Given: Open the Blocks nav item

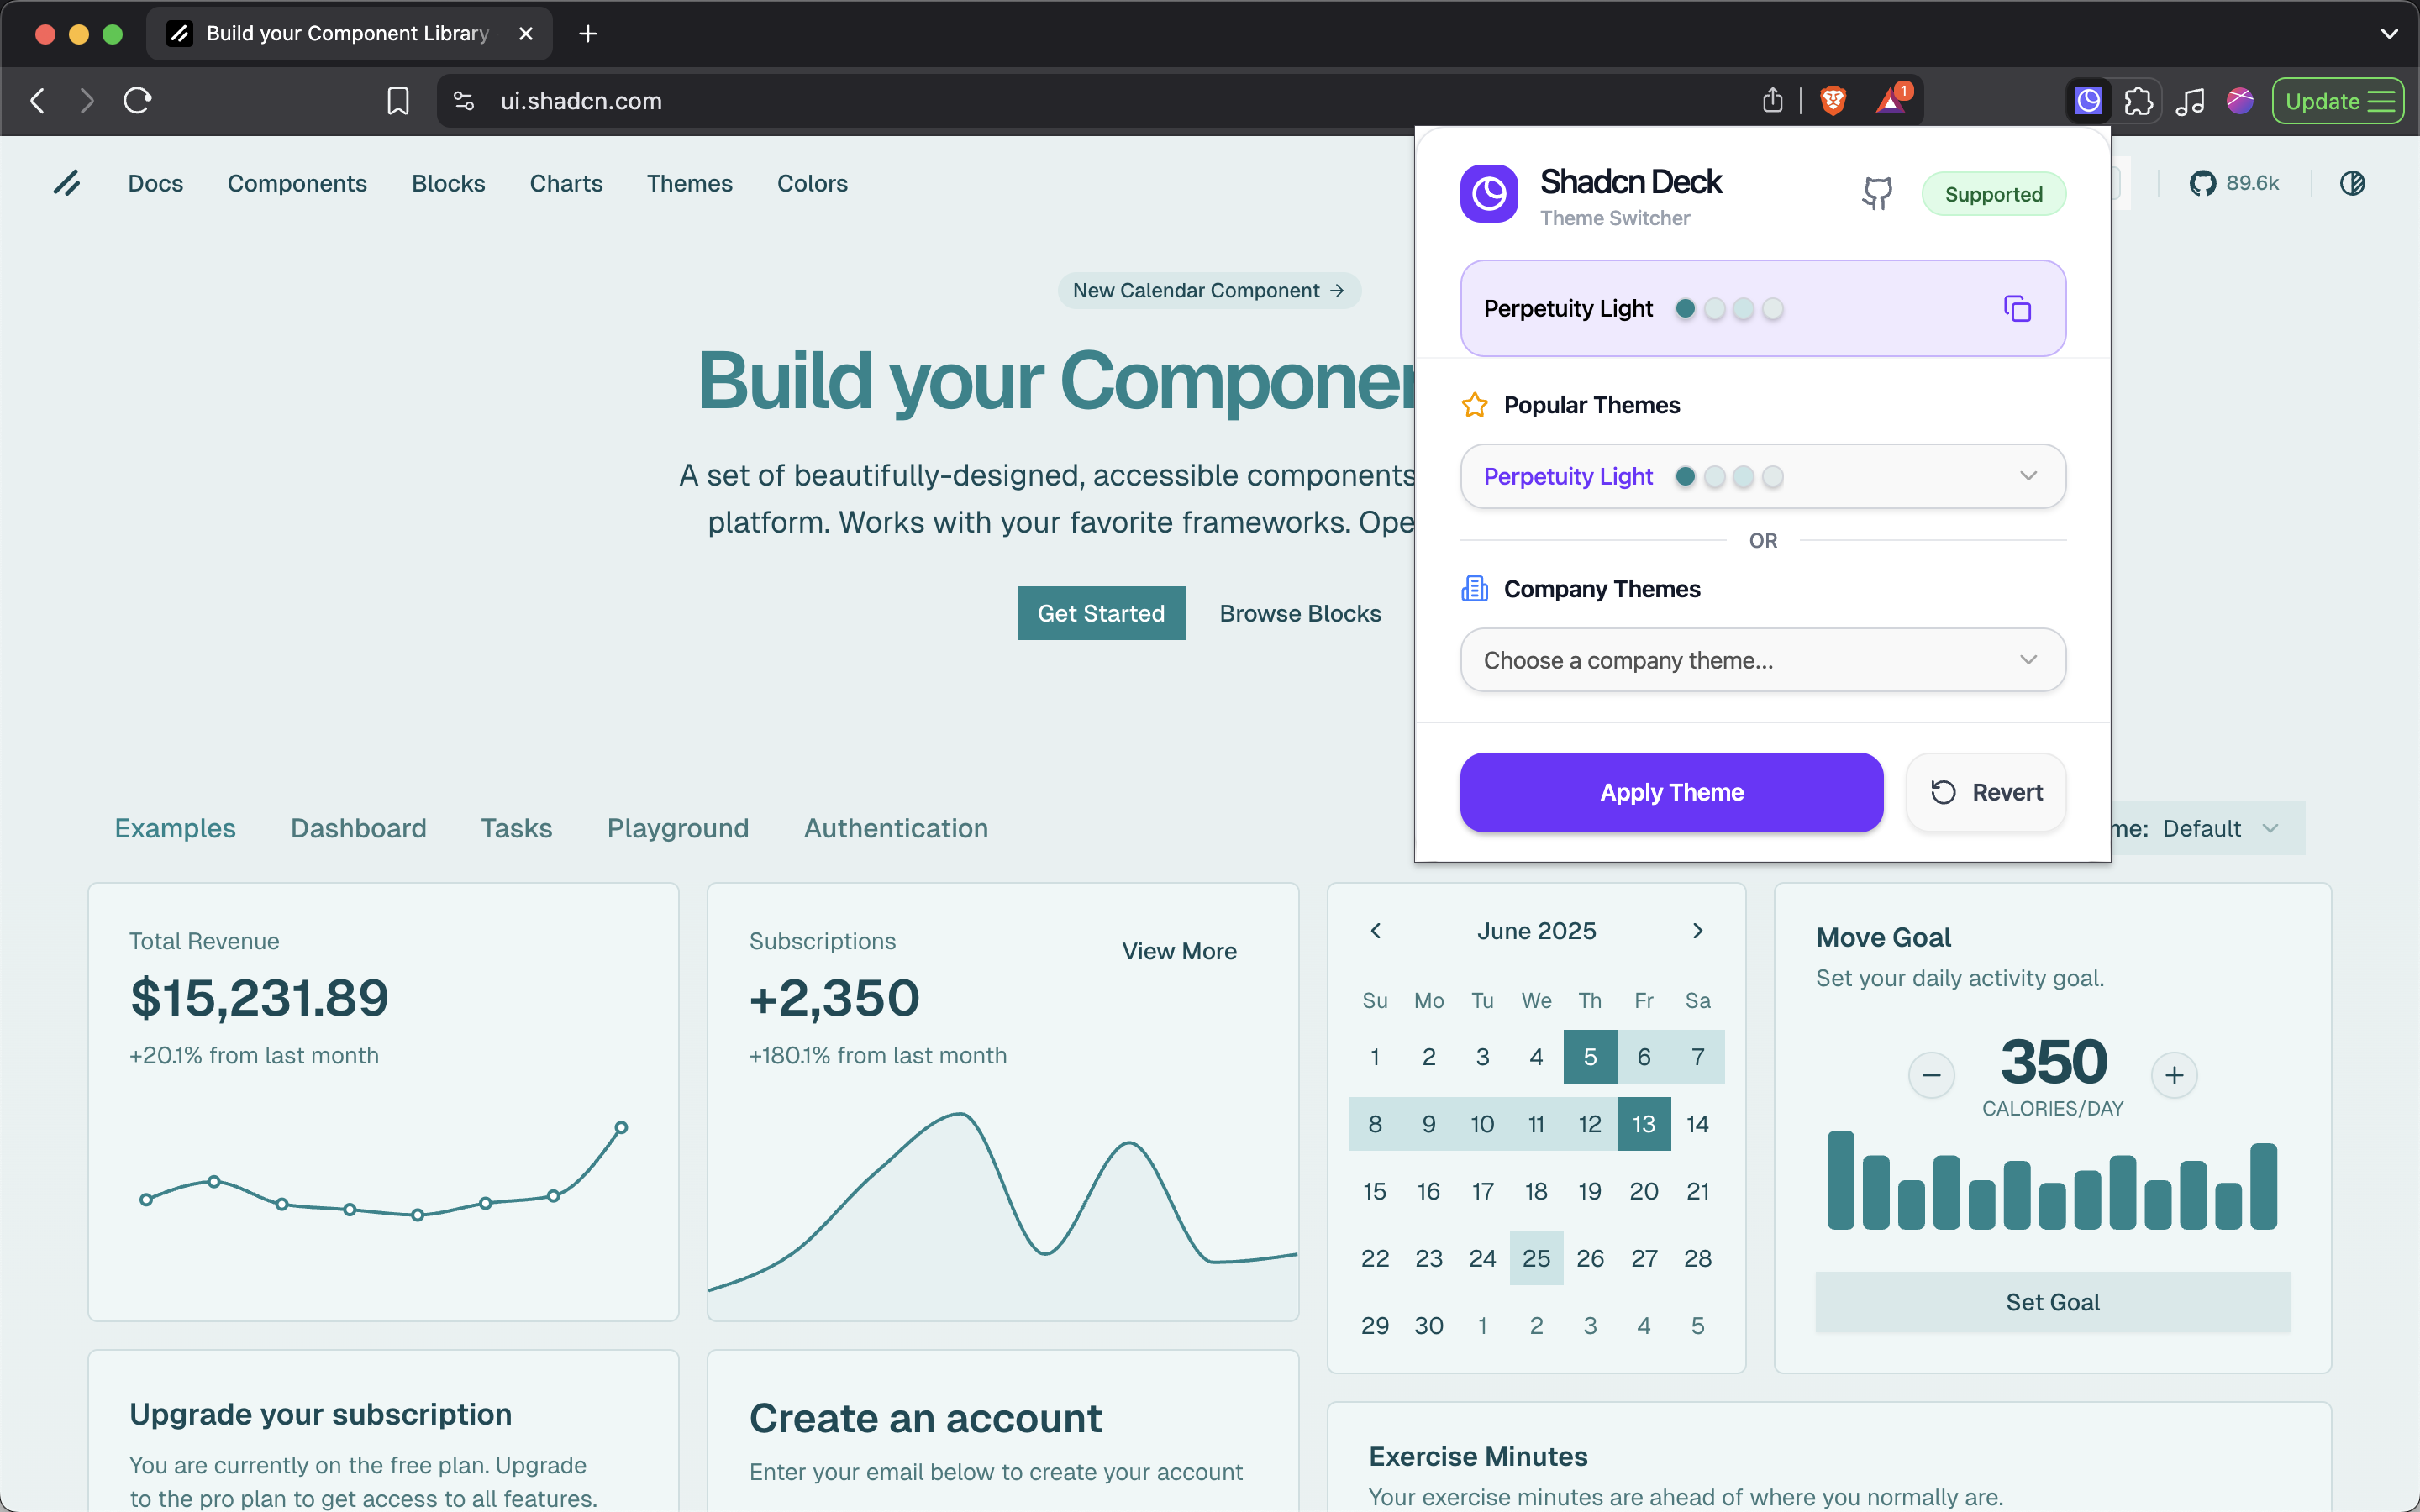Looking at the screenshot, I should pos(448,183).
